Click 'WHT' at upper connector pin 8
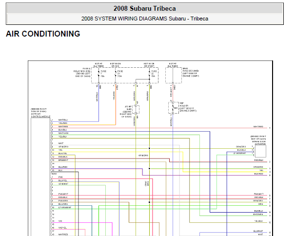 [x=61, y=143]
